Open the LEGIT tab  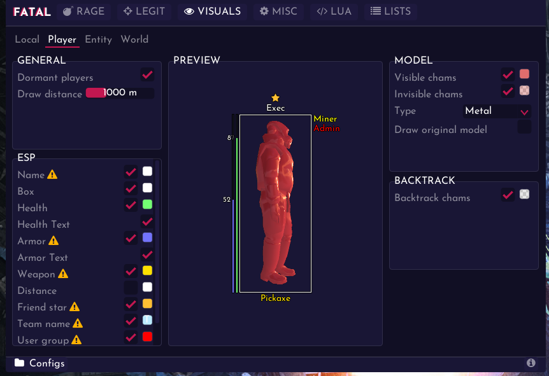tap(144, 11)
